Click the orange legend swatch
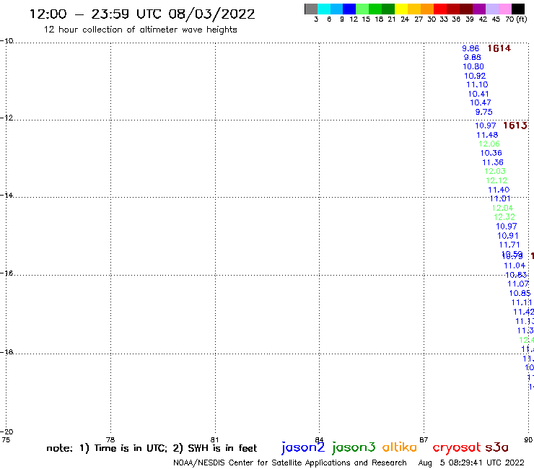The height and width of the screenshot is (469, 534). click(427, 9)
